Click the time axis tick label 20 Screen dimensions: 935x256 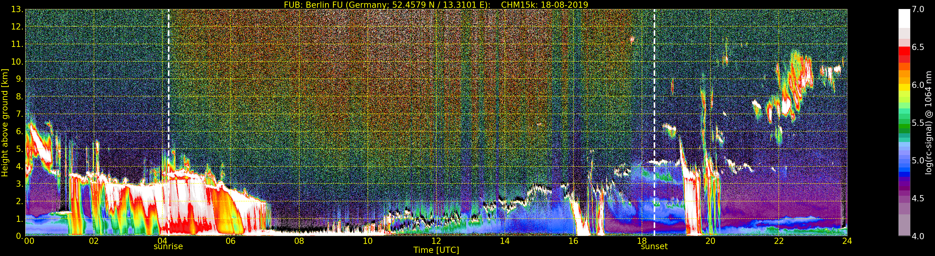710,241
